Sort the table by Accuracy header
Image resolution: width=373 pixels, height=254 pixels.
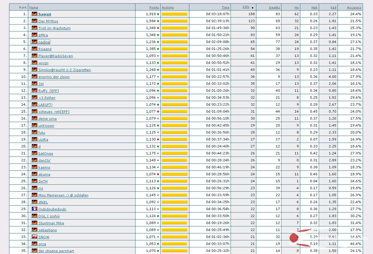pos(354,7)
